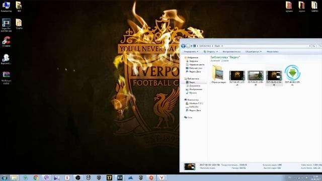Image resolution: width=322 pixels, height=181 pixels.
Task: Select the GAMES folder on desktop
Action: (314, 6)
